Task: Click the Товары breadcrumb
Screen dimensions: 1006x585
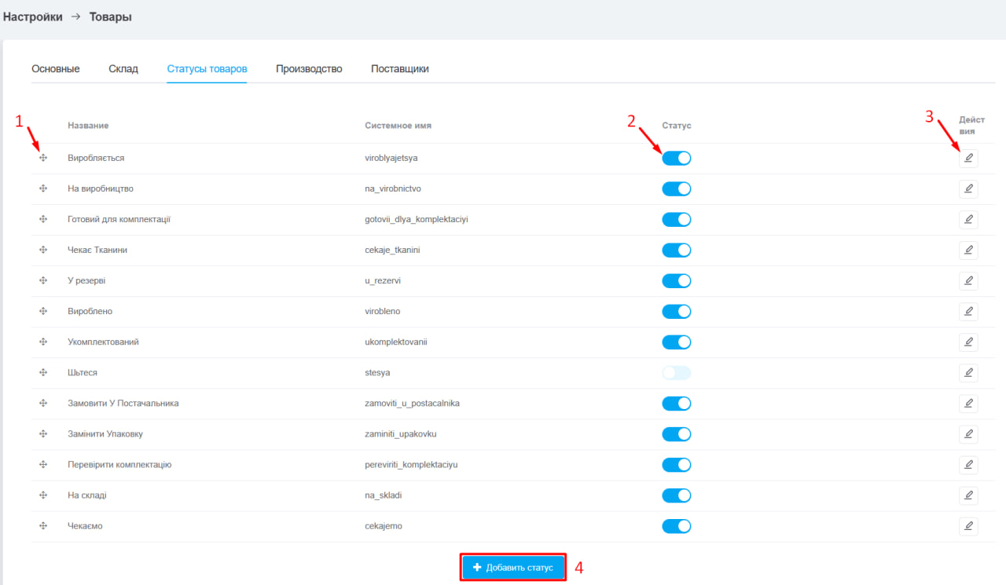Action: [x=111, y=16]
